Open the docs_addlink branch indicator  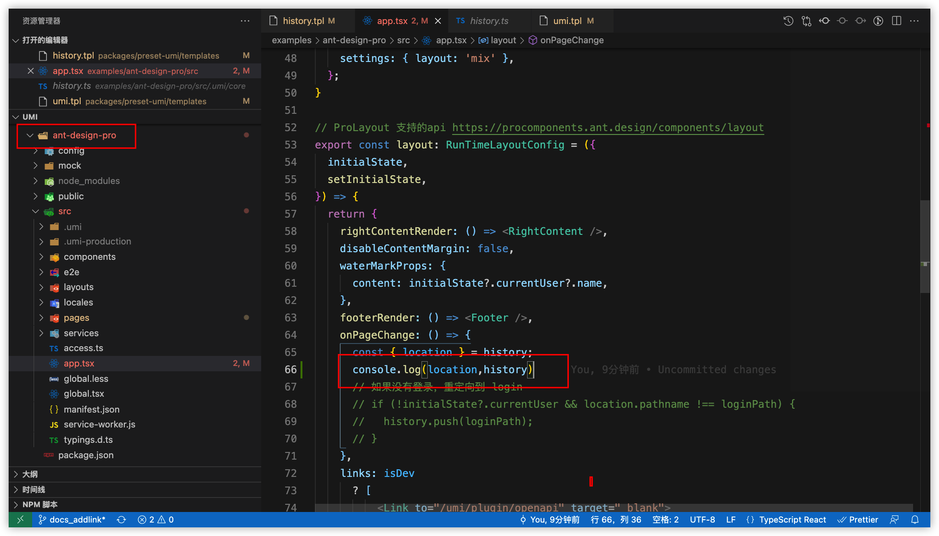[x=72, y=519]
